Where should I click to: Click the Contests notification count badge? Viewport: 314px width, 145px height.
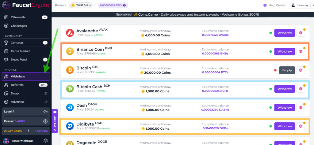[x=45, y=43]
